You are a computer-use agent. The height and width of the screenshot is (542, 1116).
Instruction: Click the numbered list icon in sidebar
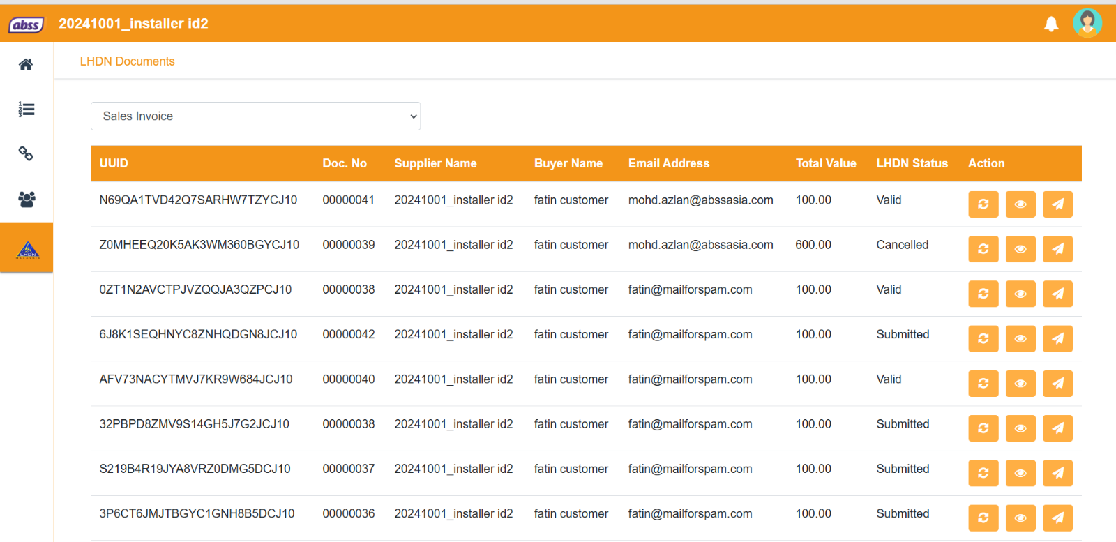[x=26, y=110]
